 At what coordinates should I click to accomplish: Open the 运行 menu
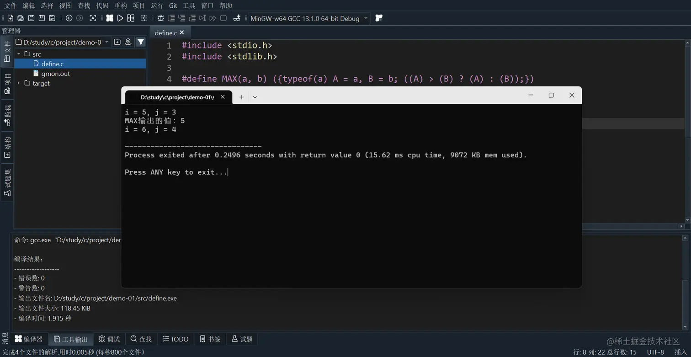coord(157,5)
